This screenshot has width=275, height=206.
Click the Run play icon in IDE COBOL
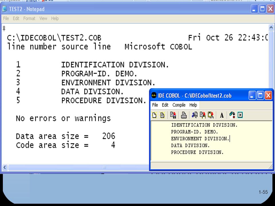click(x=240, y=115)
